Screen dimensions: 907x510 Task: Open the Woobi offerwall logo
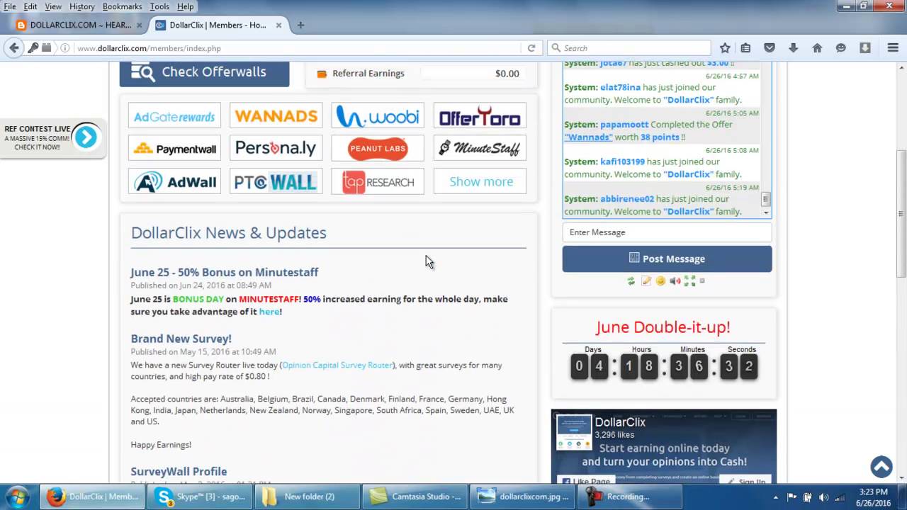tap(378, 116)
